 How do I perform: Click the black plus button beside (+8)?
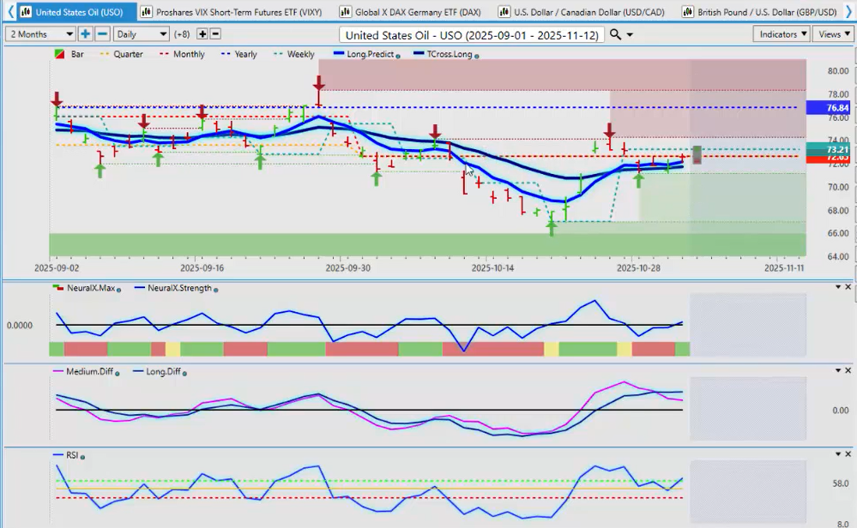tap(202, 33)
